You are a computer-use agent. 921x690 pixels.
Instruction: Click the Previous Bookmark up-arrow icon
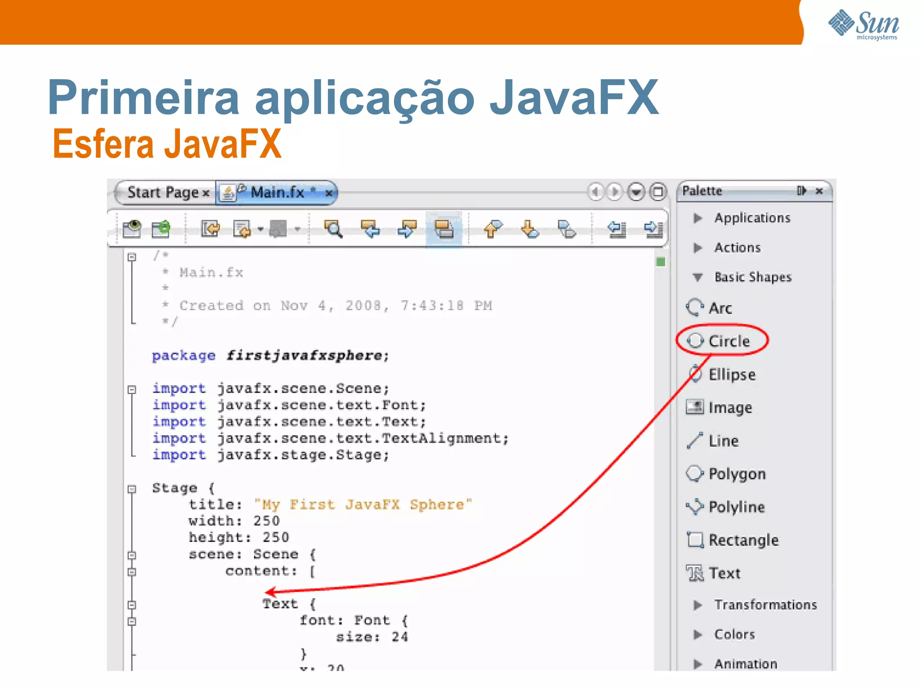click(x=493, y=229)
